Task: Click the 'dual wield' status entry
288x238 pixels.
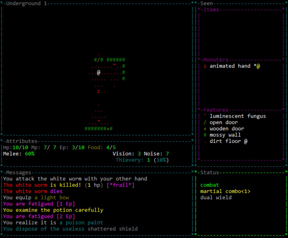Action: [x=216, y=198]
